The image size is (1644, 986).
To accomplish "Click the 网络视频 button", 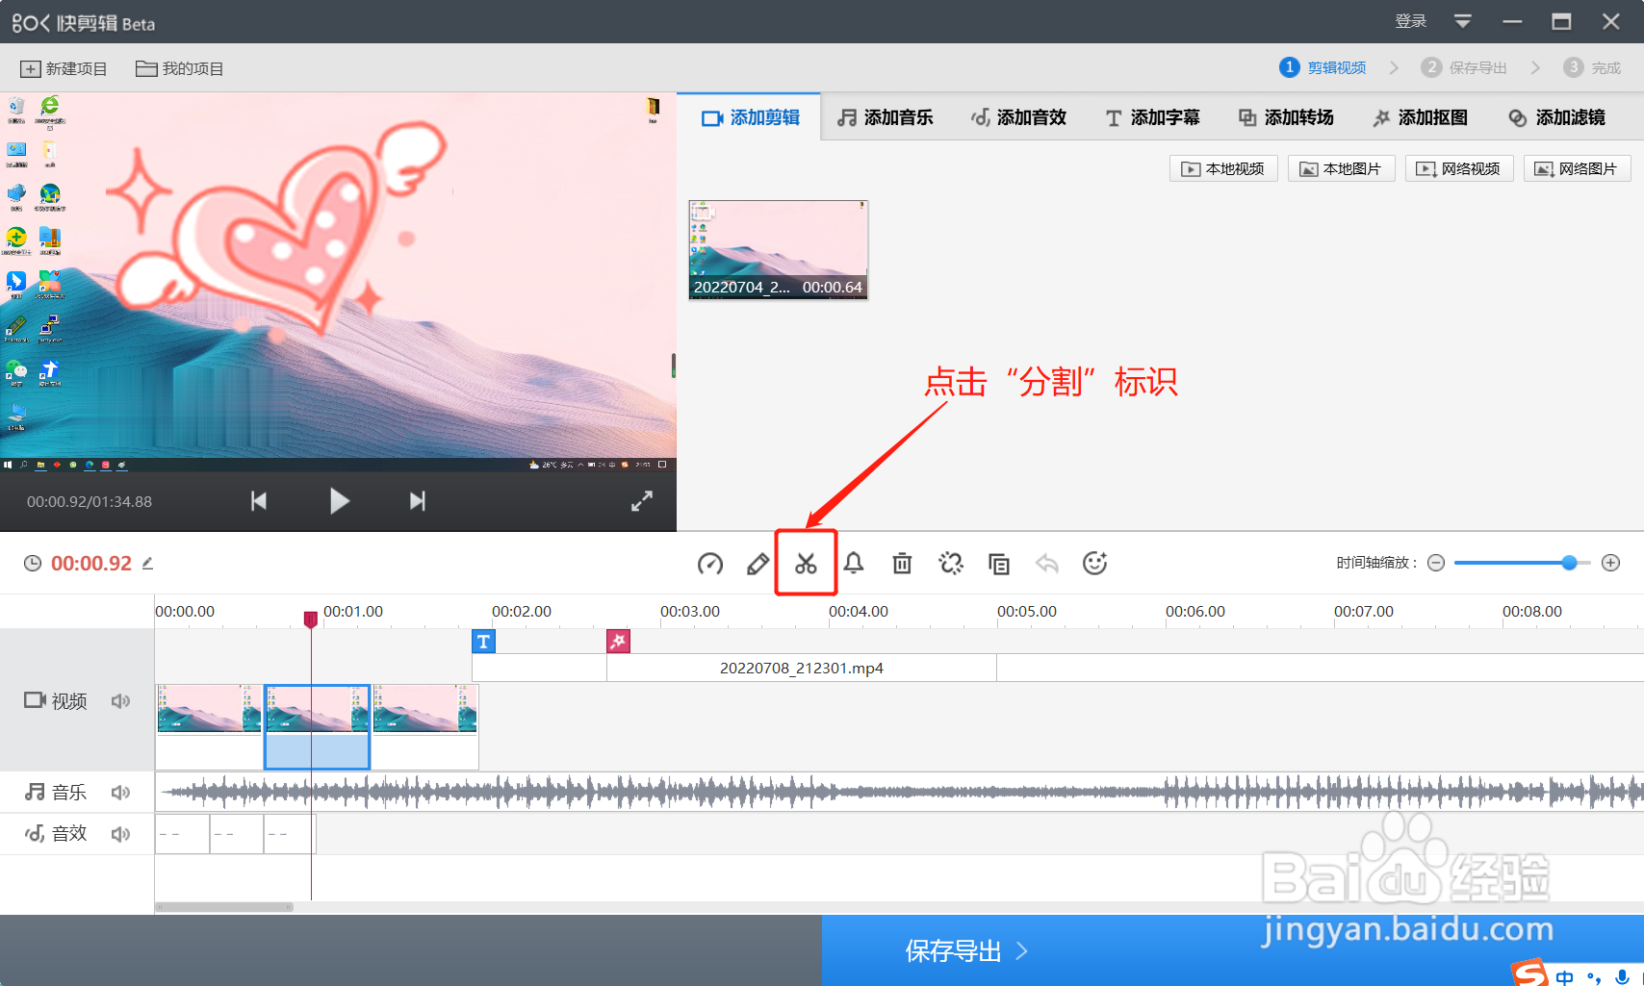I will (x=1459, y=168).
